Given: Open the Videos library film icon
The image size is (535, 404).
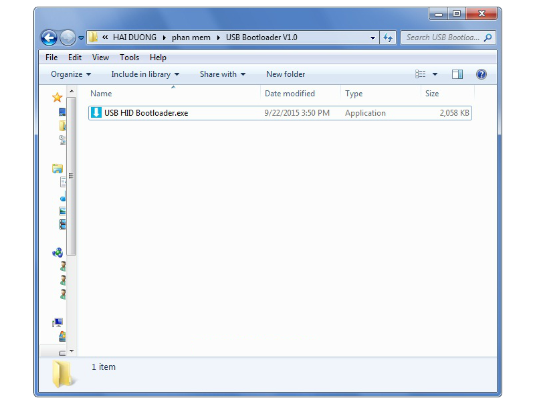Looking at the screenshot, I should point(62,225).
